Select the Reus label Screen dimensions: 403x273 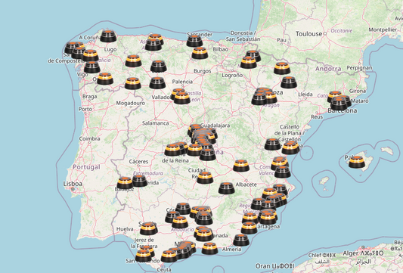tap(317, 117)
